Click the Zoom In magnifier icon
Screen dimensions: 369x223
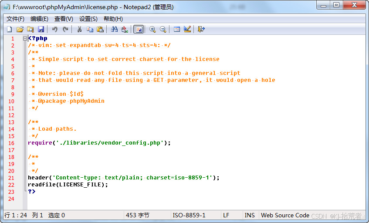(152, 29)
